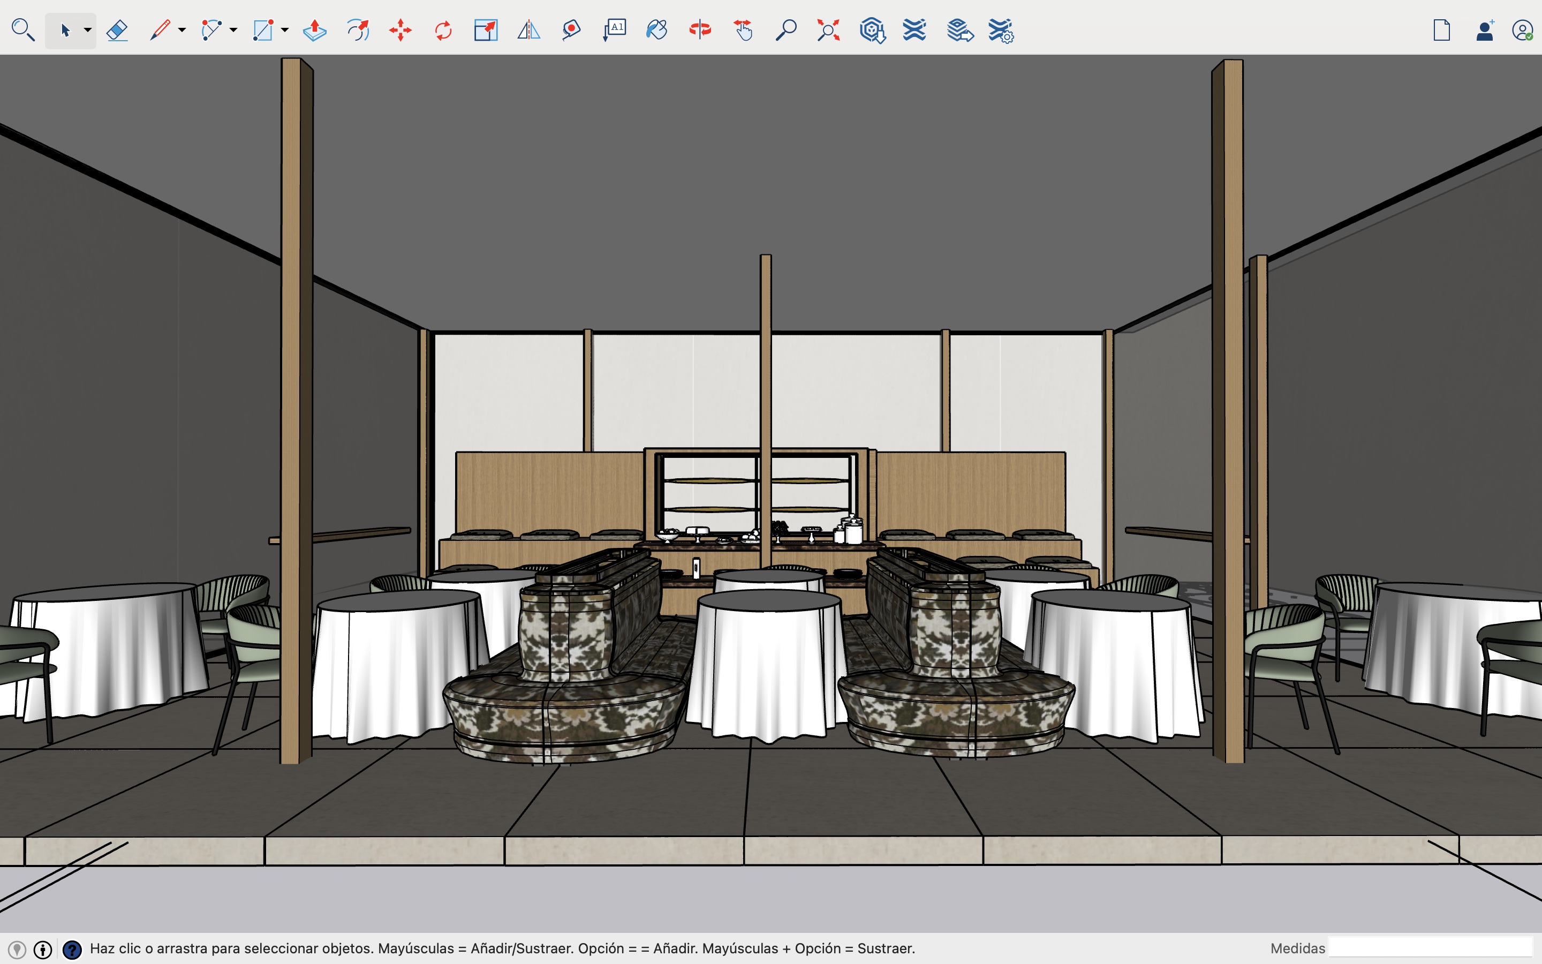Image resolution: width=1542 pixels, height=964 pixels.
Task: Activate the Push/Pull tool
Action: coord(315,30)
